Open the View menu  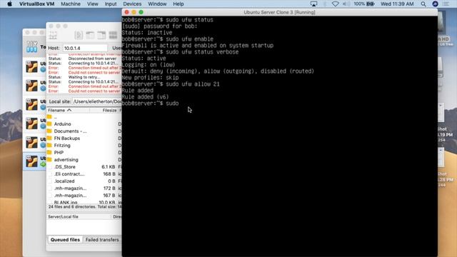click(92, 4)
